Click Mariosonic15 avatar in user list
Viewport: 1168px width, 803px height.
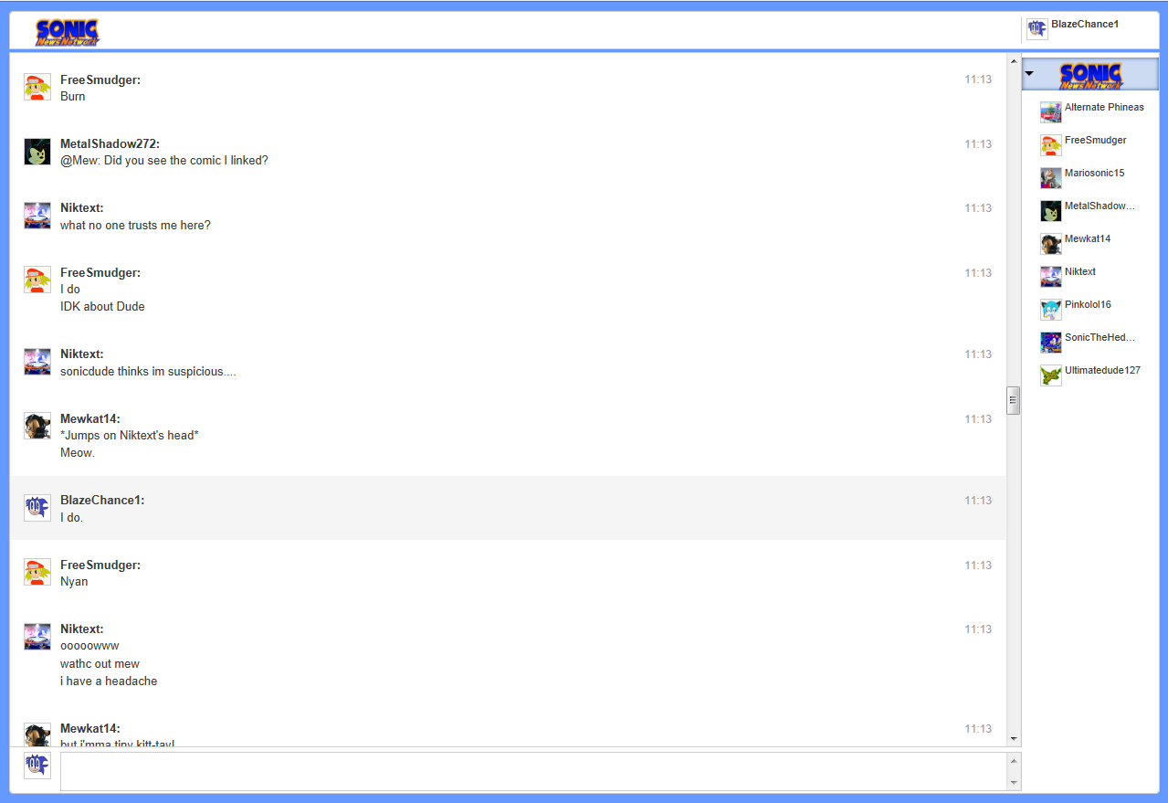click(x=1050, y=178)
